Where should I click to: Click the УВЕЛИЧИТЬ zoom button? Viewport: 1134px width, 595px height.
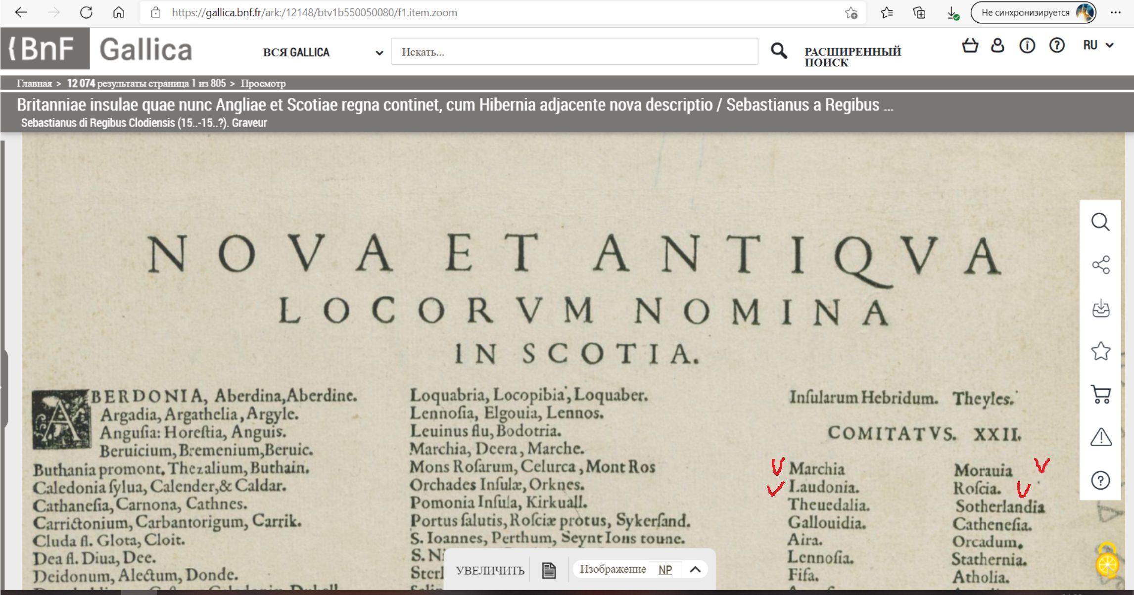point(490,570)
